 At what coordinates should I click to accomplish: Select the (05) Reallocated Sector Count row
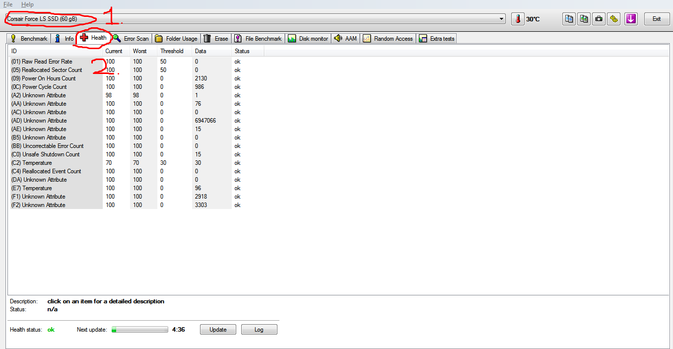tap(136, 70)
